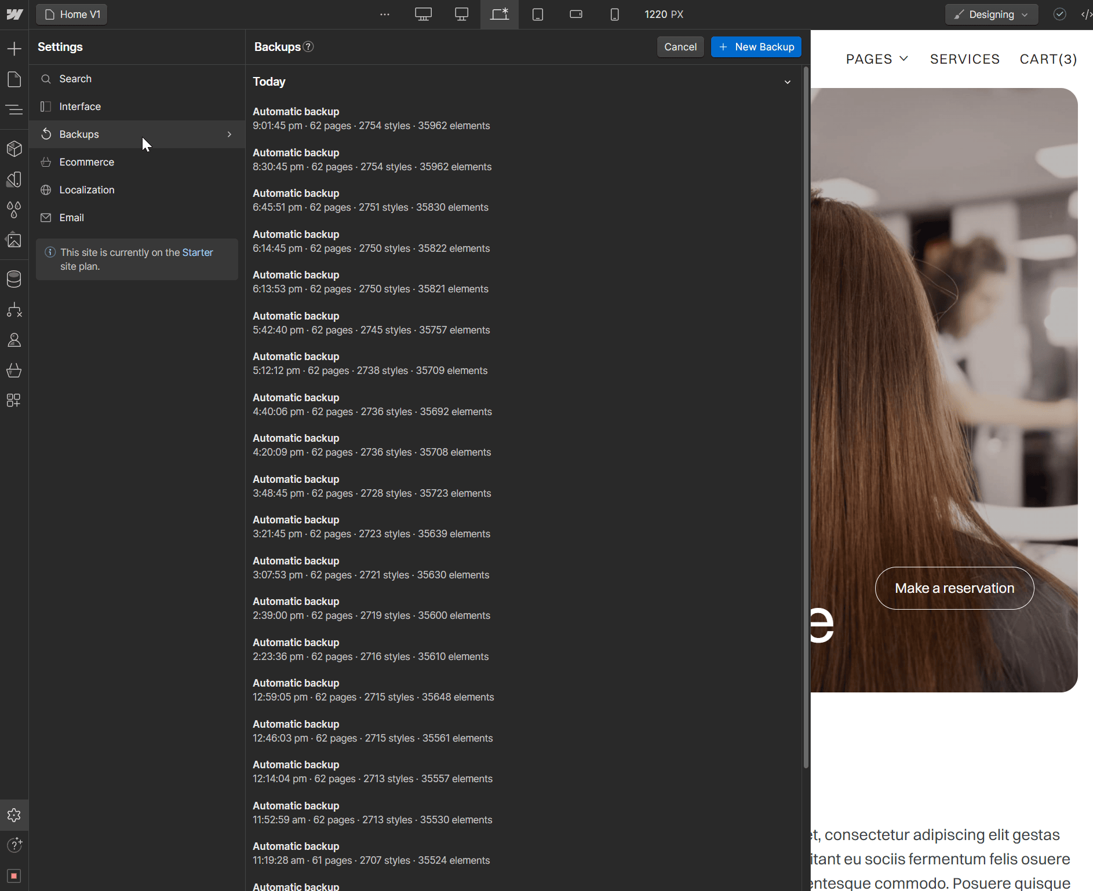Open the Designing mode dropdown
1093x891 pixels.
(x=992, y=14)
